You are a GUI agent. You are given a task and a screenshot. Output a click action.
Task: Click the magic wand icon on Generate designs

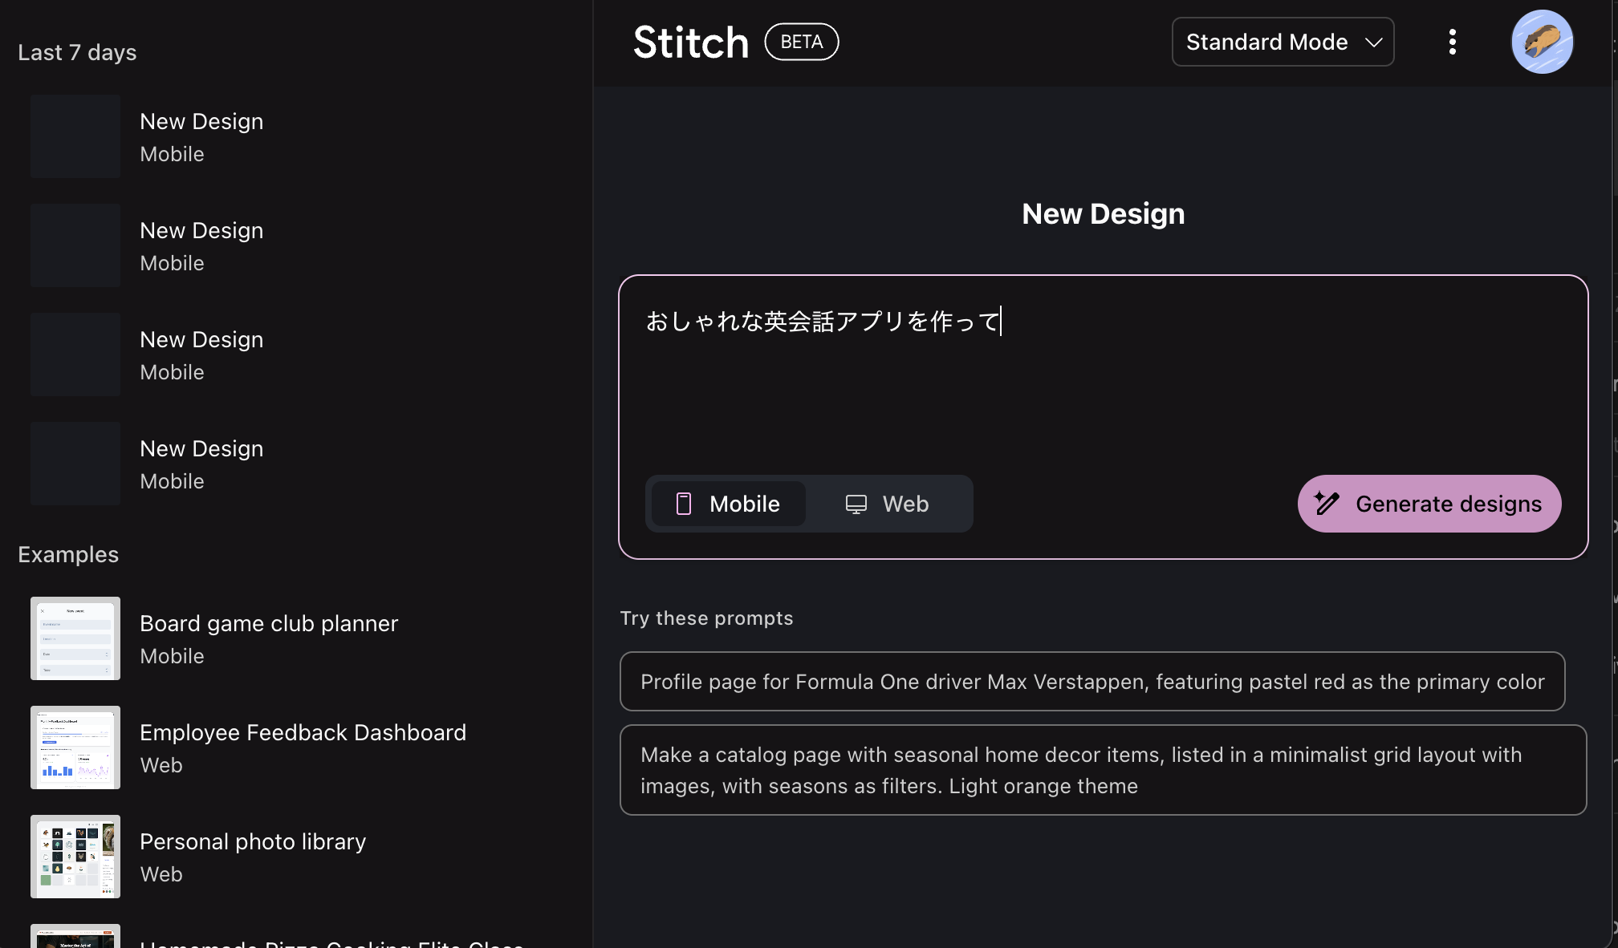point(1327,504)
